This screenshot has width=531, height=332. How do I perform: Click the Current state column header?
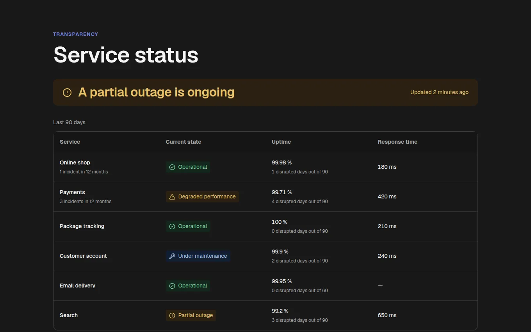[x=184, y=142]
